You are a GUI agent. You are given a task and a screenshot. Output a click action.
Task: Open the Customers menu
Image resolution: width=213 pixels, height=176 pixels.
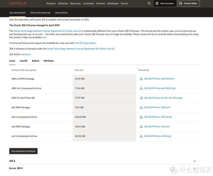coord(88,4)
